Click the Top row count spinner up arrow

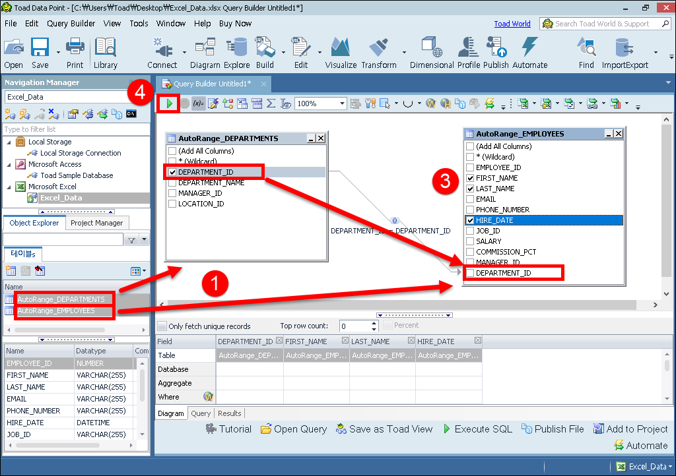[x=374, y=323]
